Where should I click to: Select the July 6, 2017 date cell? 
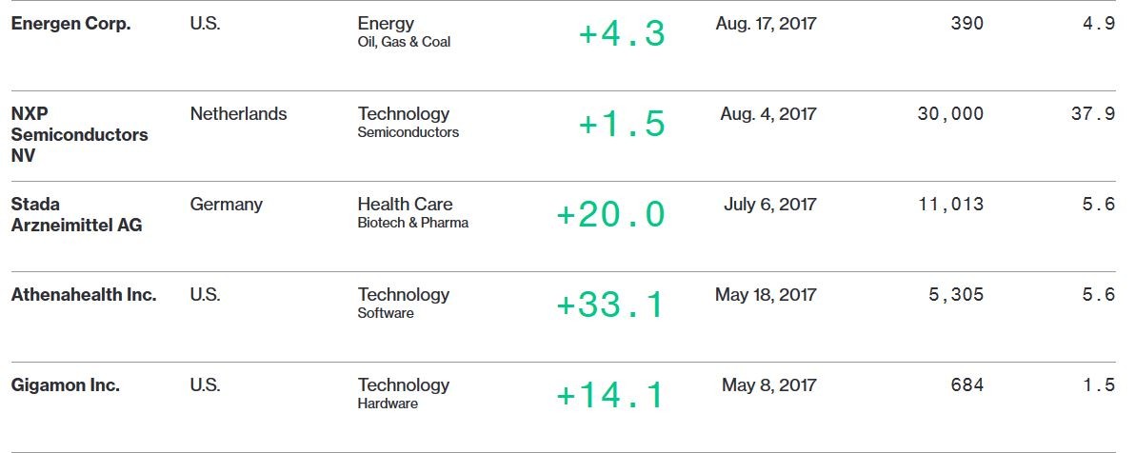(770, 204)
